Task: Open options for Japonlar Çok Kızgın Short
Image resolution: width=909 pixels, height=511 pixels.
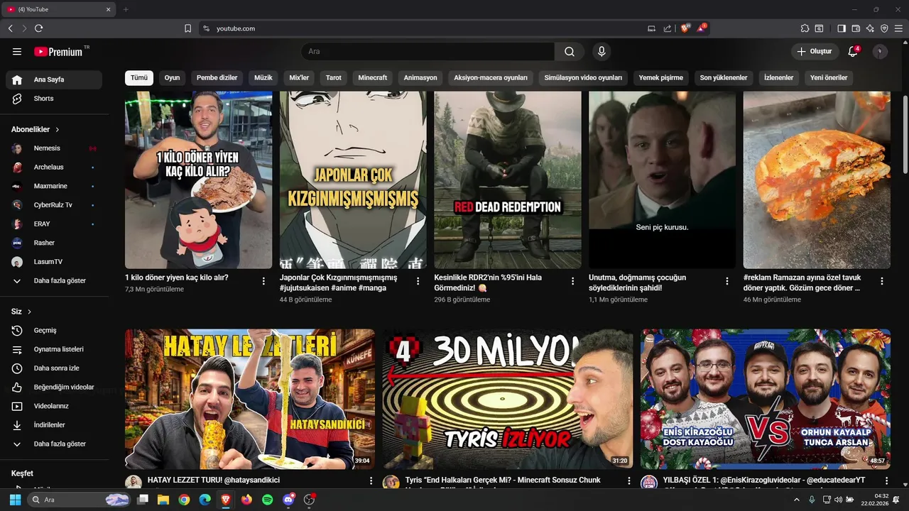Action: pos(418,281)
